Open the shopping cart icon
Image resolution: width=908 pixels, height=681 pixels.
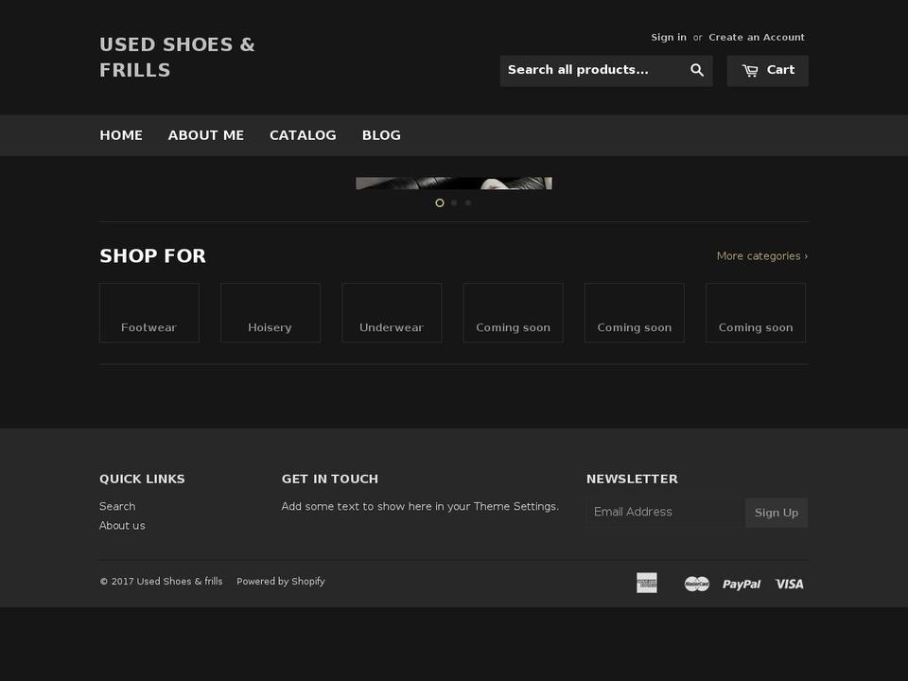click(x=750, y=71)
